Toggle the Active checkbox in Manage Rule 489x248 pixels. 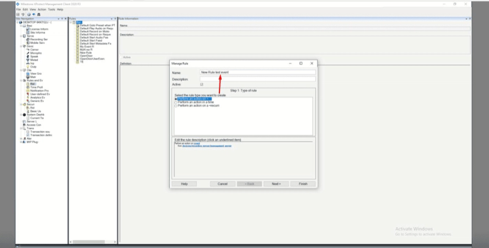(x=202, y=85)
